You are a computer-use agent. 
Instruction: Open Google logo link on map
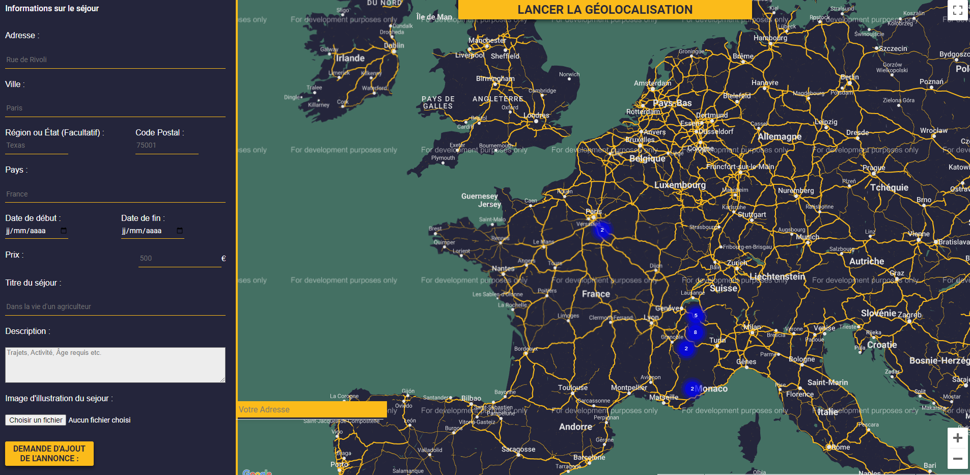point(257,472)
